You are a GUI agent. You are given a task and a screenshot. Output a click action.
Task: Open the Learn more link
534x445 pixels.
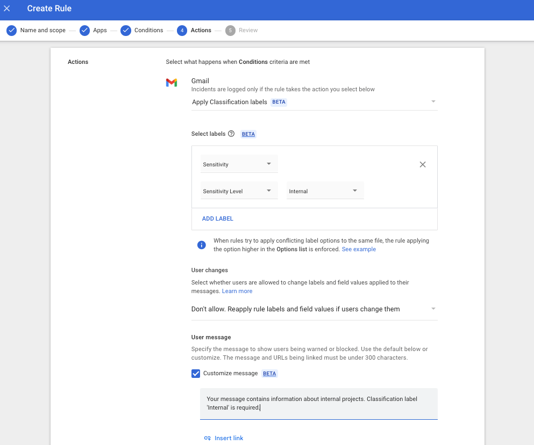(237, 291)
